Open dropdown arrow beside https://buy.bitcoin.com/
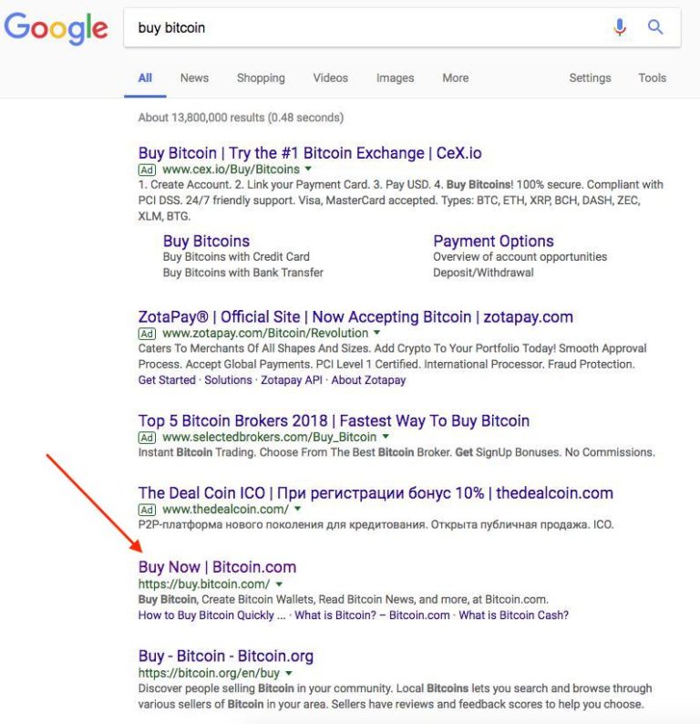The height and width of the screenshot is (724, 700). [x=279, y=584]
